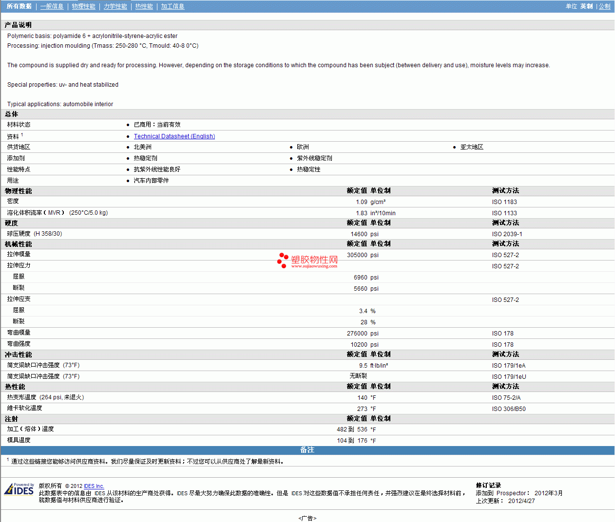Select the 英制 unit option

[586, 6]
